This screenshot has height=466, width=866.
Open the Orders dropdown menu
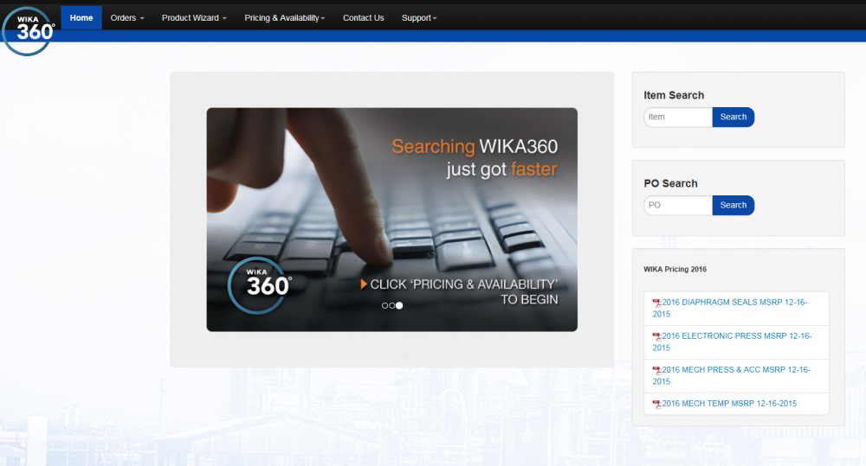pyautogui.click(x=127, y=17)
